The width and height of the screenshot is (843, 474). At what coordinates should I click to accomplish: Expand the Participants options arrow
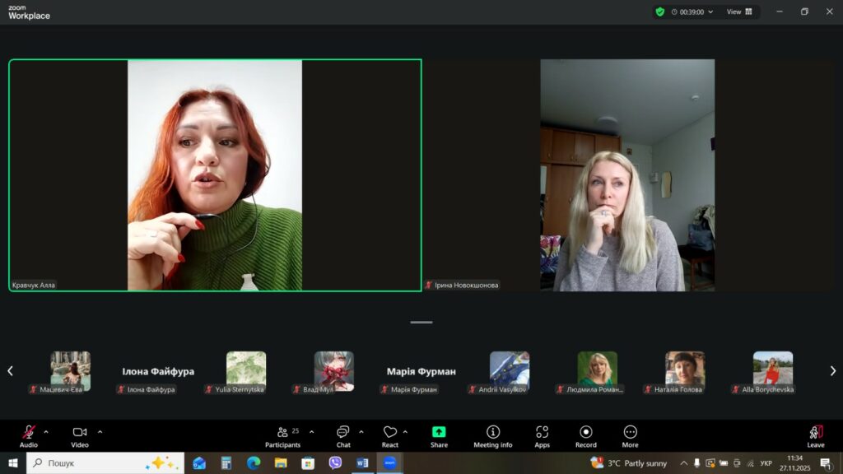311,431
